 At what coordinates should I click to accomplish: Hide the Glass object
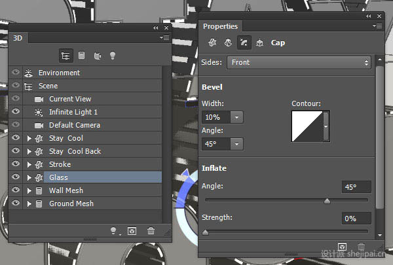pos(16,177)
